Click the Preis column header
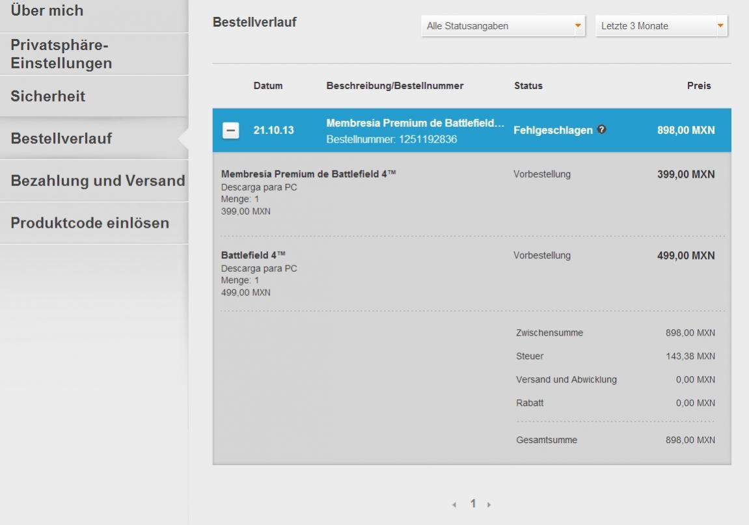Screen dimensions: 749x525 699,86
